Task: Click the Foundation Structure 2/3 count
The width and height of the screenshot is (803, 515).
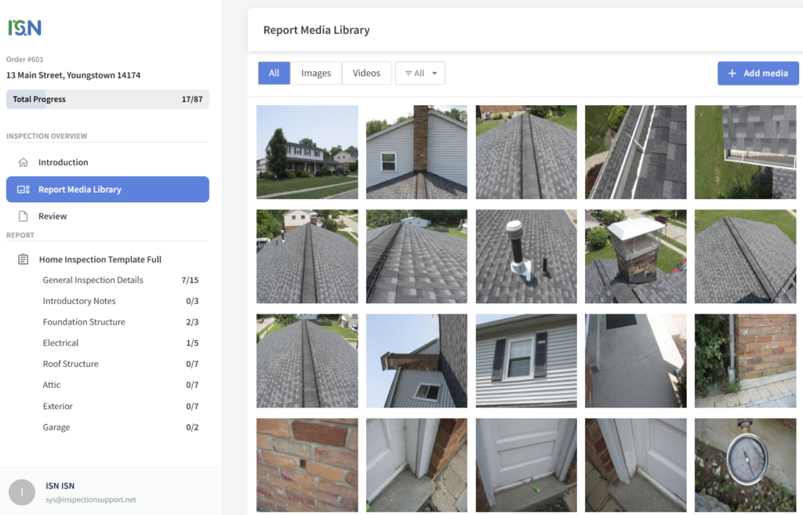Action: pos(192,322)
